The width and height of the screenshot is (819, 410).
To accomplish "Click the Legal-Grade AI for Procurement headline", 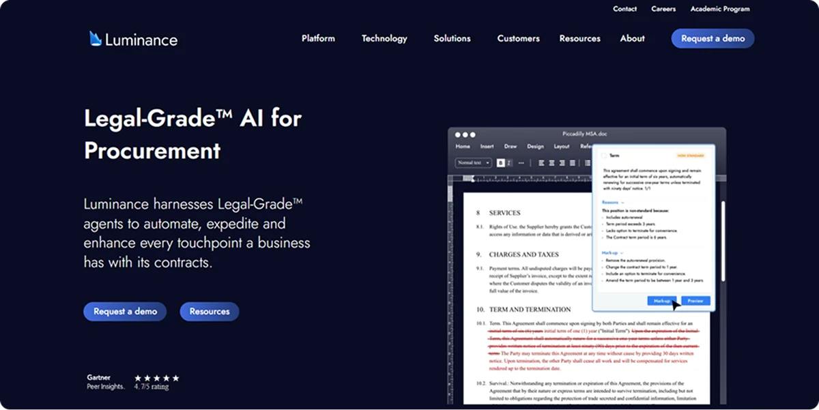I will (192, 134).
